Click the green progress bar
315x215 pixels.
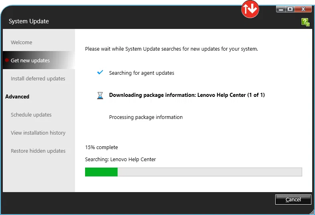193,172
